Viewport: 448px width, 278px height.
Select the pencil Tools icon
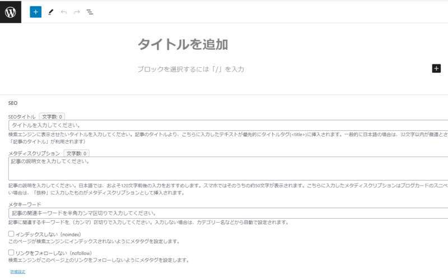(x=50, y=12)
